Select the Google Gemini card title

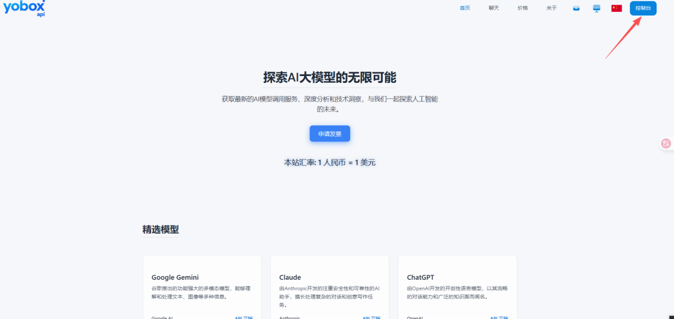click(x=175, y=277)
